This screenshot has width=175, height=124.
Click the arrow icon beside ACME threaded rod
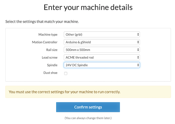coord(138,57)
